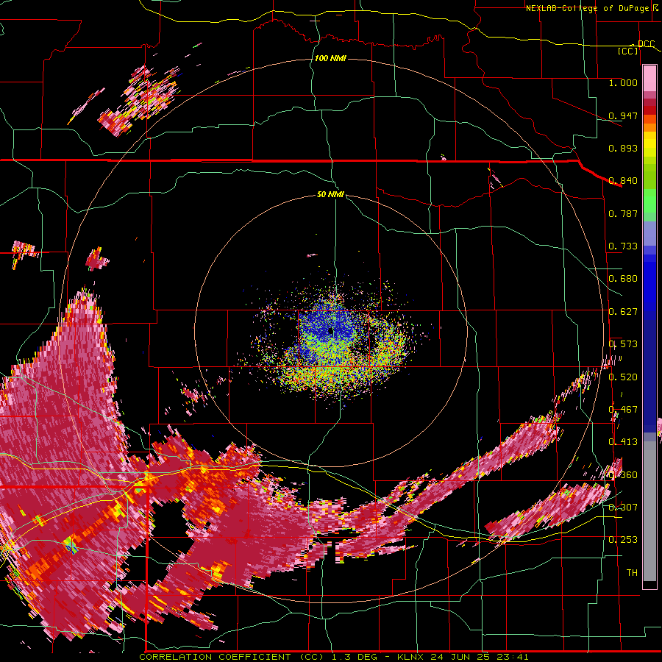
Task: Click the 0.307 color scale value
Action: click(623, 507)
